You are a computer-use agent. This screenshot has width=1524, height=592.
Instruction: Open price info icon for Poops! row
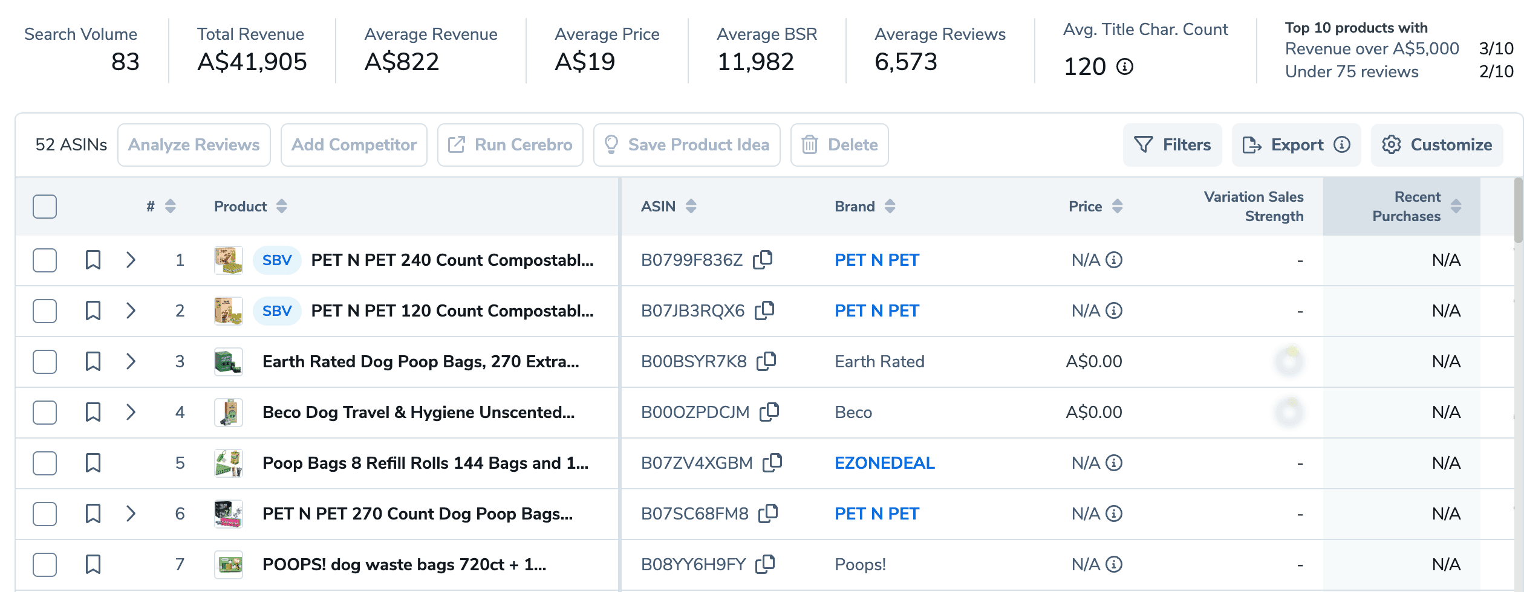click(x=1114, y=564)
